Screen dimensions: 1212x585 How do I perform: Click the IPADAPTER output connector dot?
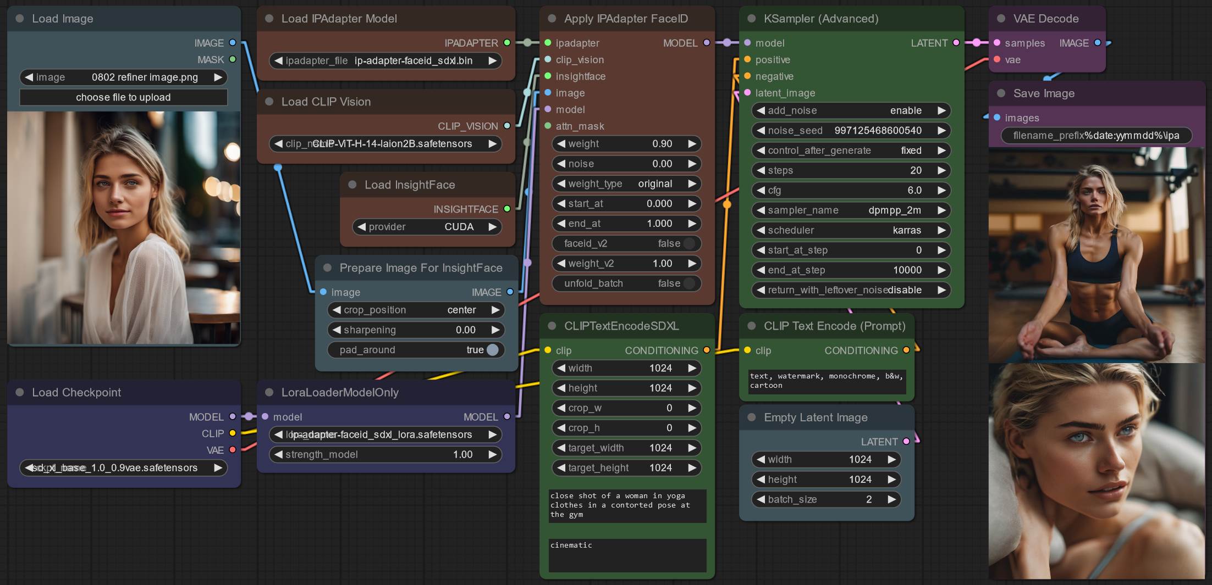coord(507,43)
